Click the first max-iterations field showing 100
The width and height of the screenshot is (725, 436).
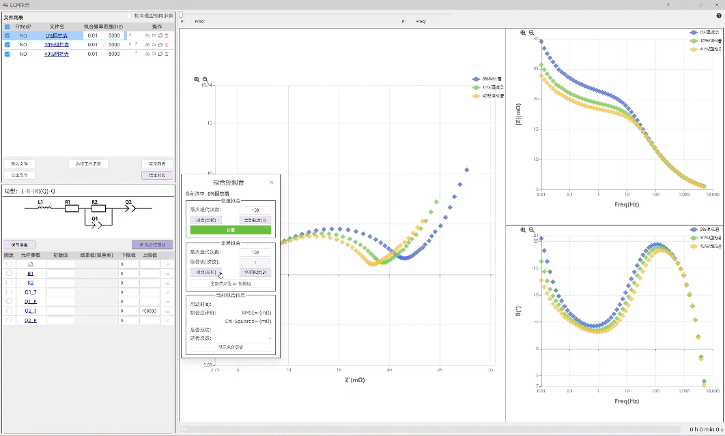(255, 210)
